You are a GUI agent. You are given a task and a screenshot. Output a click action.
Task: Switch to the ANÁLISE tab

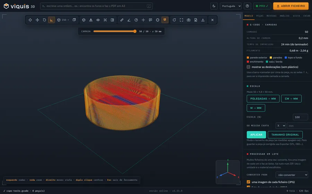(x=285, y=16)
